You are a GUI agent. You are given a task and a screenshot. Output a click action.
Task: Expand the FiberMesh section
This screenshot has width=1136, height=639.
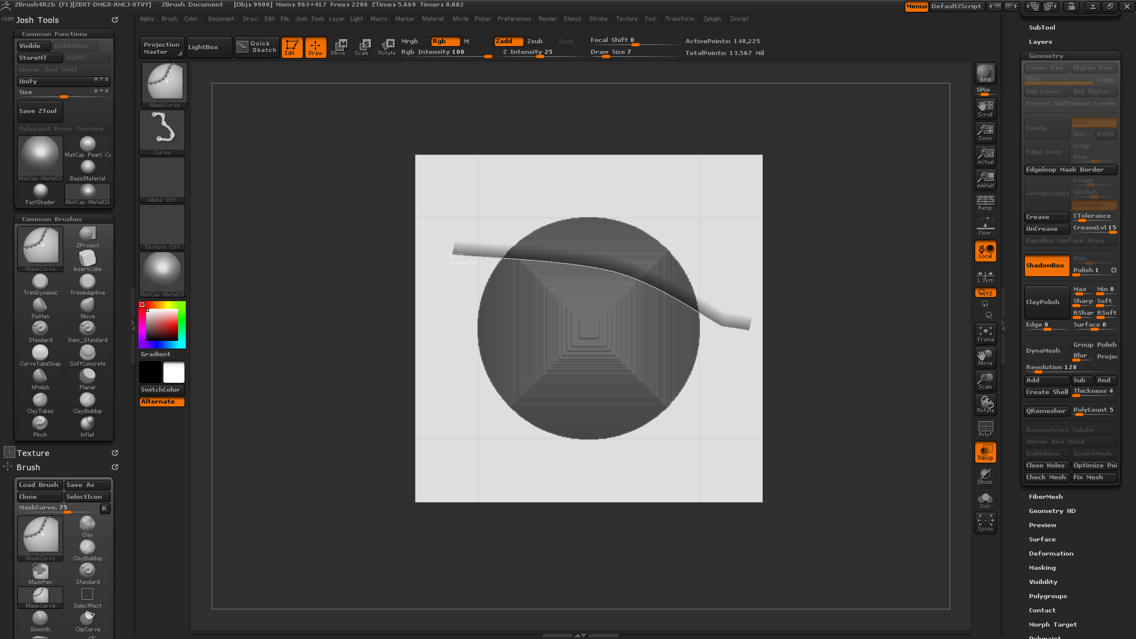pos(1045,496)
